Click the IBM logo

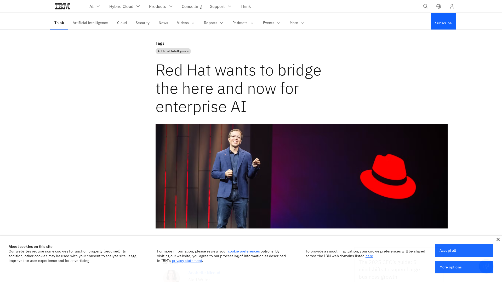(62, 6)
